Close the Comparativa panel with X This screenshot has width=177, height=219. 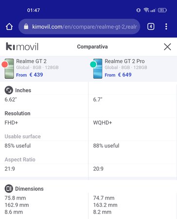coord(167,47)
